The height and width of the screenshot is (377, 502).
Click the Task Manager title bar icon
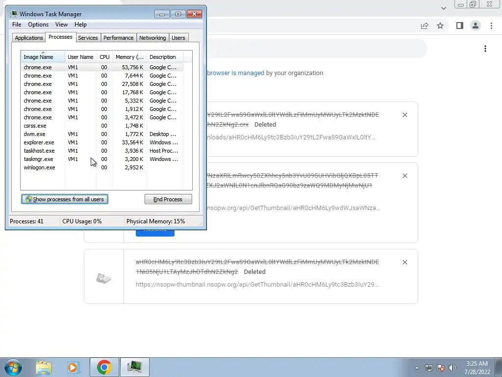pos(13,14)
